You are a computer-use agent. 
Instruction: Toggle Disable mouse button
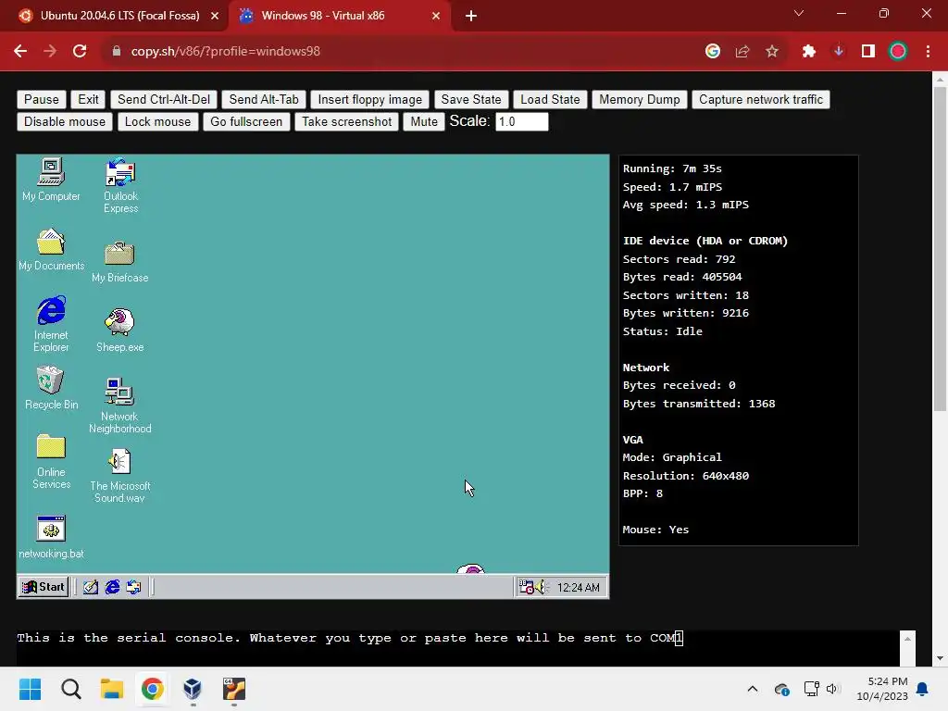click(65, 122)
